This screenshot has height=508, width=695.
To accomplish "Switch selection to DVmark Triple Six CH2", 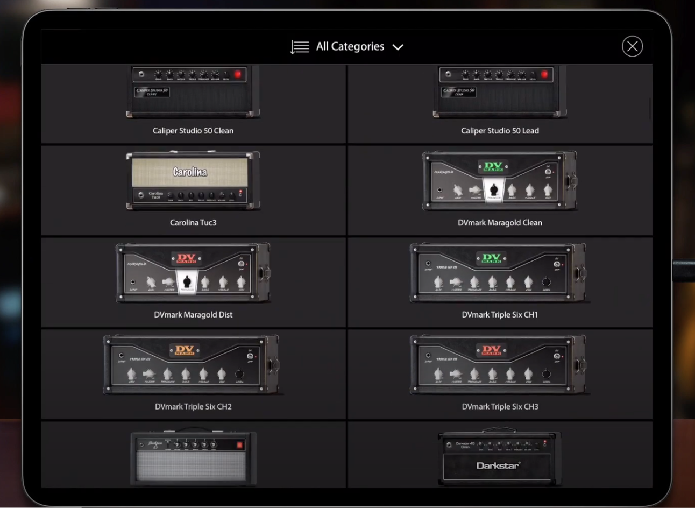I will click(193, 365).
